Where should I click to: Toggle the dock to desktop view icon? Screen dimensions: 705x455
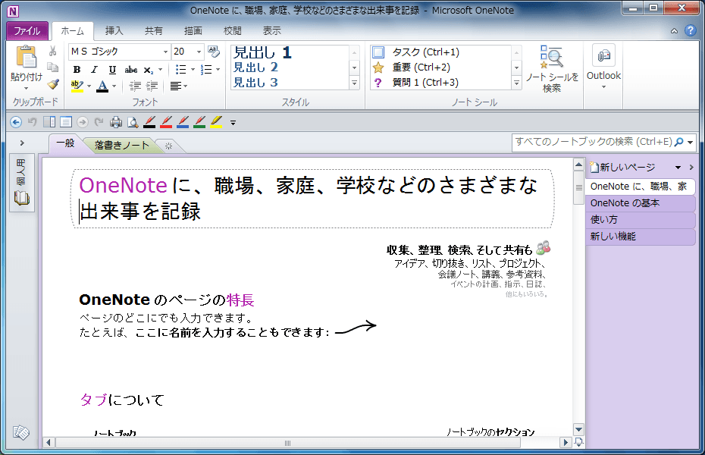pos(49,122)
